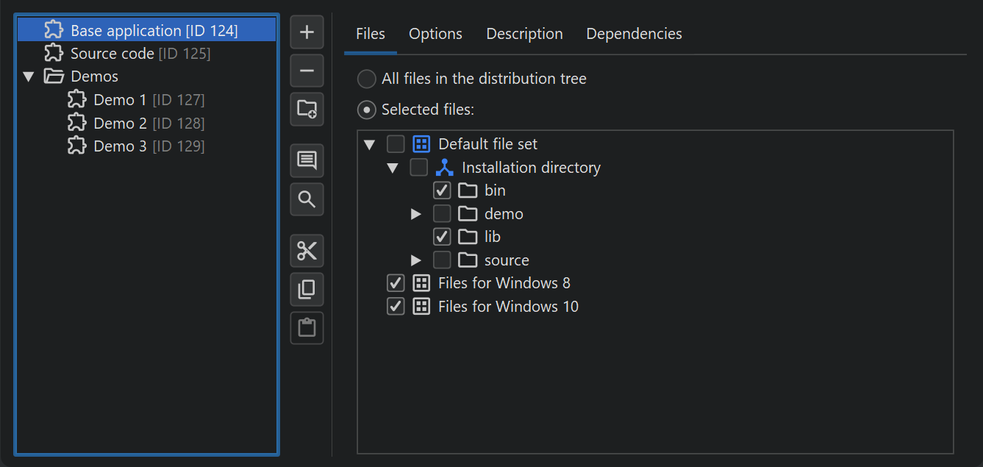This screenshot has width=983, height=467.
Task: Collapse the Installation directory node
Action: (393, 168)
